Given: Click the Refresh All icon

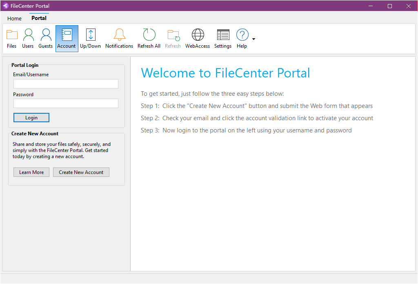Looking at the screenshot, I should [149, 39].
